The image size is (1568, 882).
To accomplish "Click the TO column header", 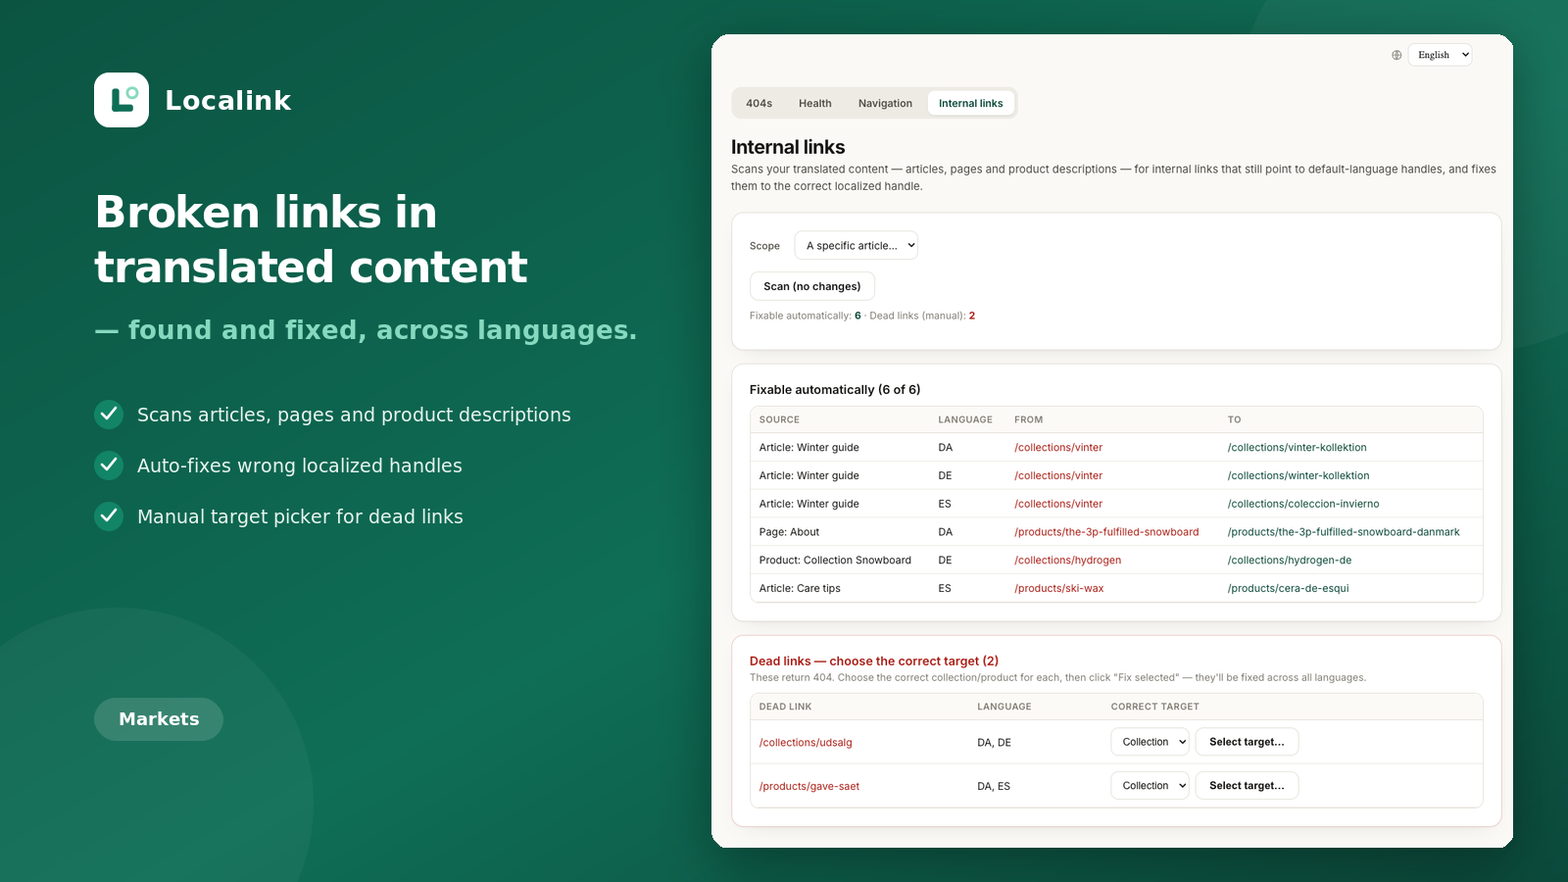I will tap(1234, 419).
